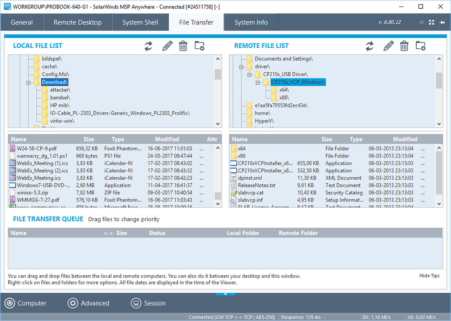Select the x86 folder in remote file list

pos(242,156)
